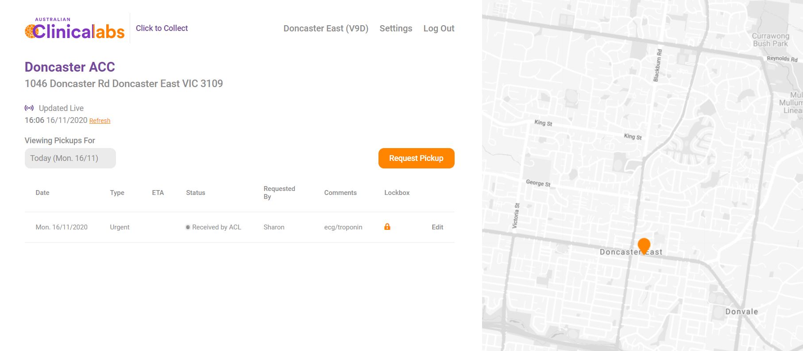Image resolution: width=803 pixels, height=351 pixels.
Task: Click the Victoria St label on map
Action: [x=516, y=216]
